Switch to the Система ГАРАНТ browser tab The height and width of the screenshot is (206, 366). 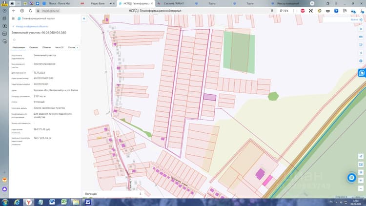click(x=174, y=3)
